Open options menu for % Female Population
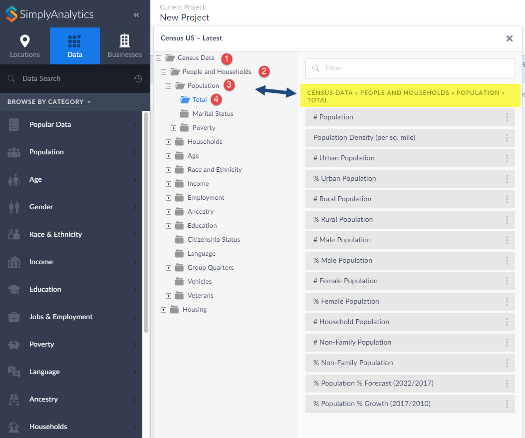This screenshot has height=438, width=525. pyautogui.click(x=507, y=301)
